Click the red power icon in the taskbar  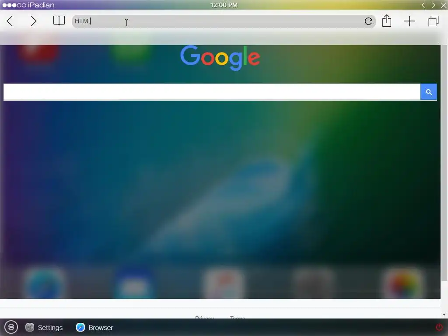[x=439, y=327]
